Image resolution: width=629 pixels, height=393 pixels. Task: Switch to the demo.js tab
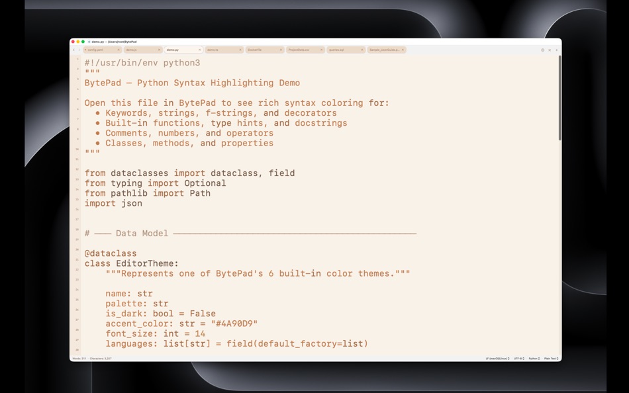pos(130,50)
